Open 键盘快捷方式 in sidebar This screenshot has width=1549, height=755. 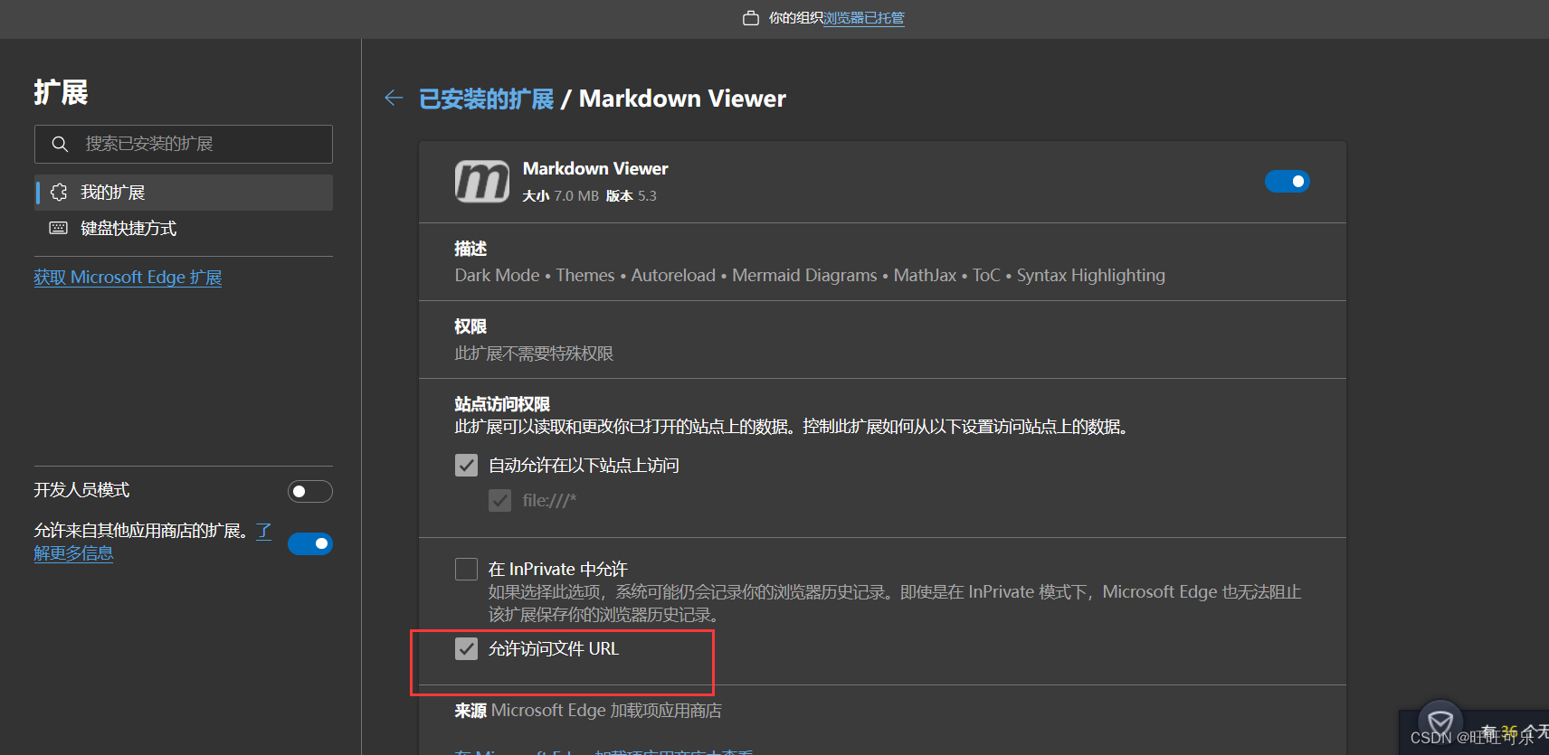point(184,229)
